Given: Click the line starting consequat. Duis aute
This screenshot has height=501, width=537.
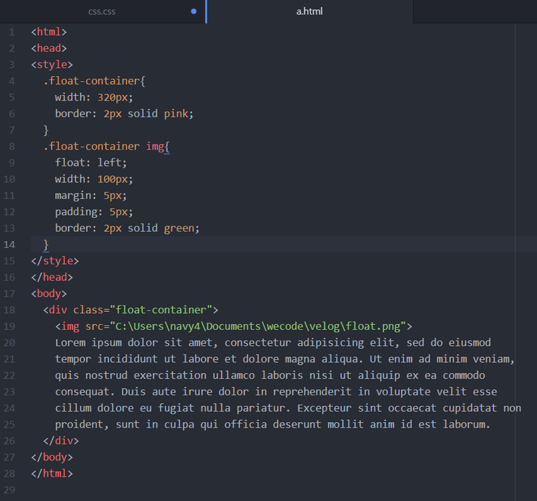Looking at the screenshot, I should pos(276,392).
